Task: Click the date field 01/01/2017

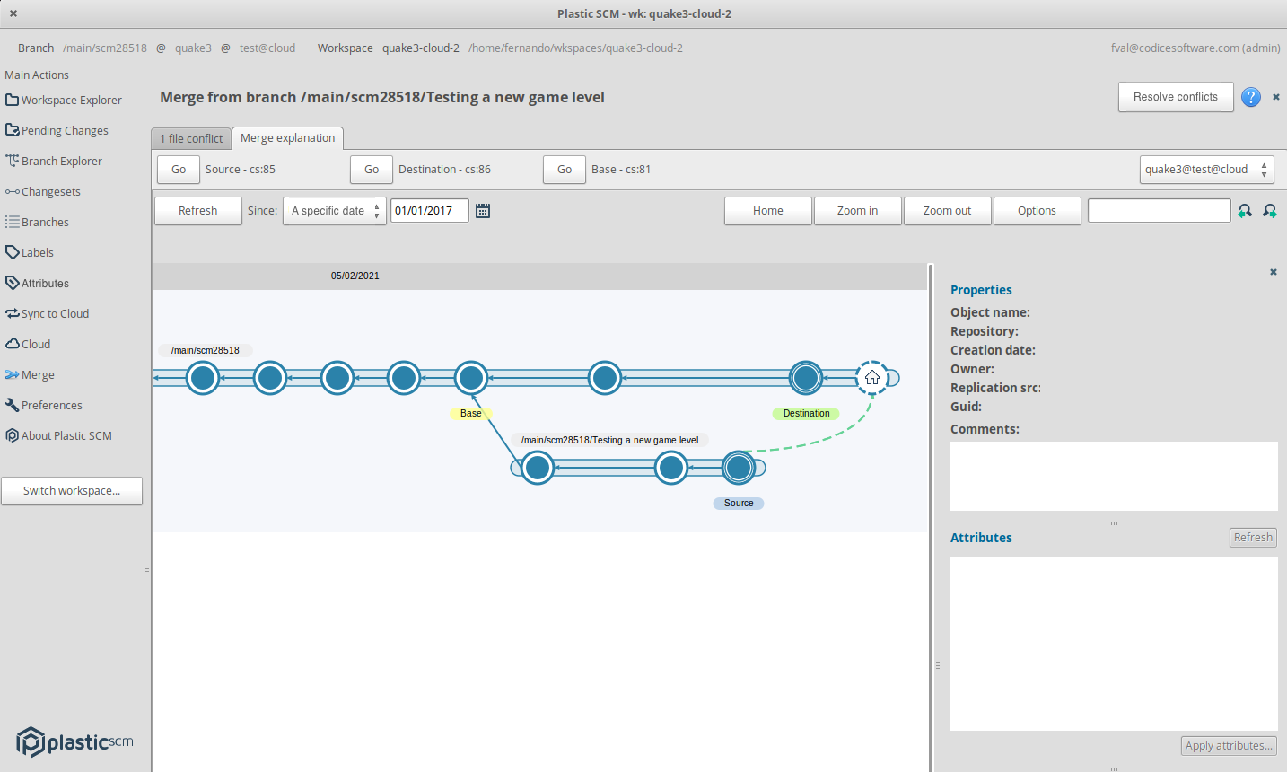Action: coord(429,211)
